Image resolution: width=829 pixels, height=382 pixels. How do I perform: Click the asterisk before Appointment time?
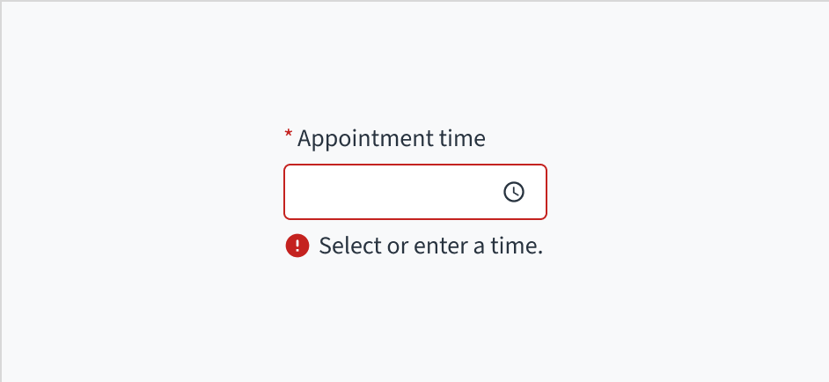pyautogui.click(x=288, y=135)
